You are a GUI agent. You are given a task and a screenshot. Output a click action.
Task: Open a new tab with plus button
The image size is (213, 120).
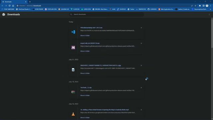point(30,2)
